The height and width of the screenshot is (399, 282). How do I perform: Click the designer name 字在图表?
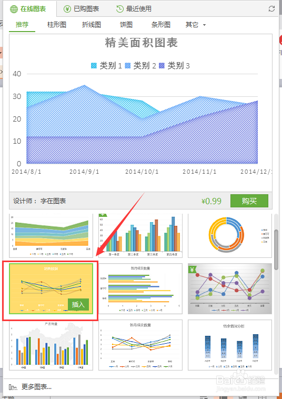(53, 201)
